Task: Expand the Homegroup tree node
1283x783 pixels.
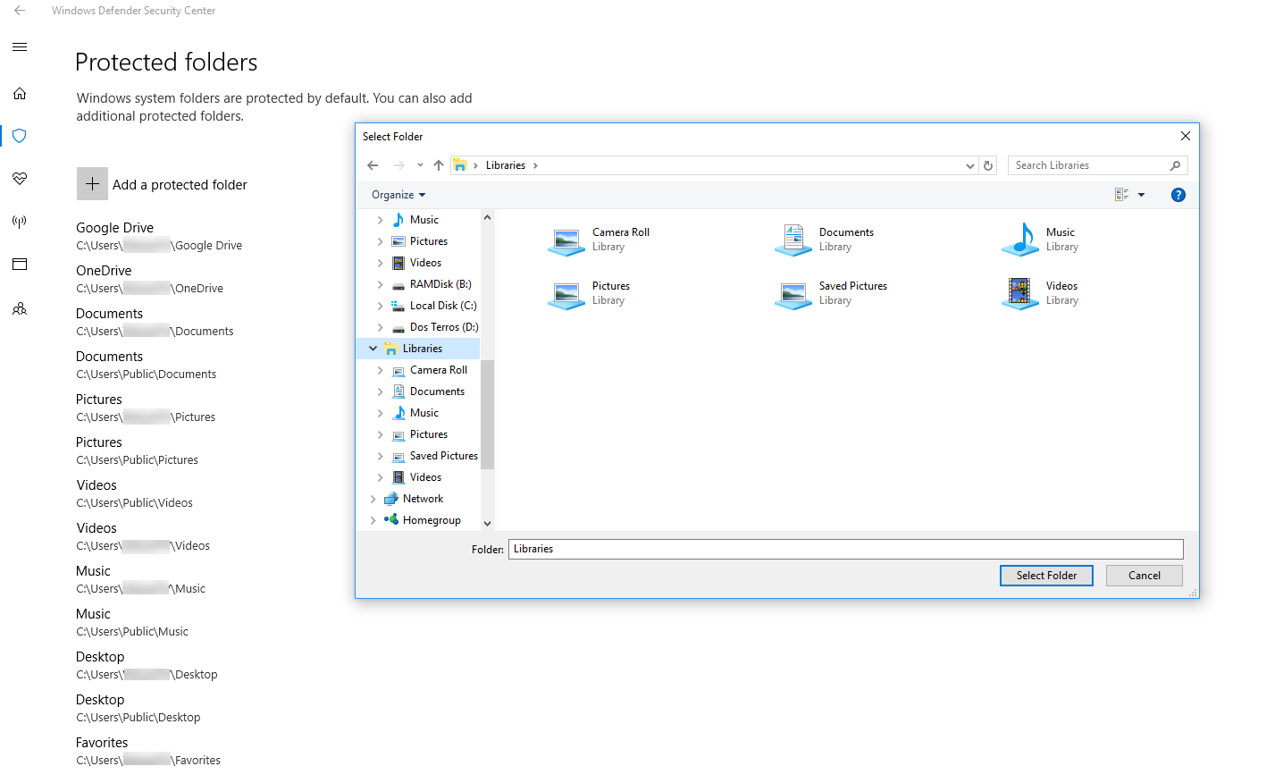Action: pos(373,520)
